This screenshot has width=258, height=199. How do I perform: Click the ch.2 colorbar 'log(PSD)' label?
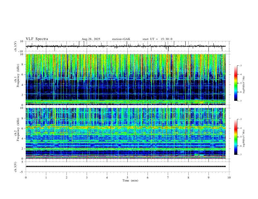pos(244,139)
